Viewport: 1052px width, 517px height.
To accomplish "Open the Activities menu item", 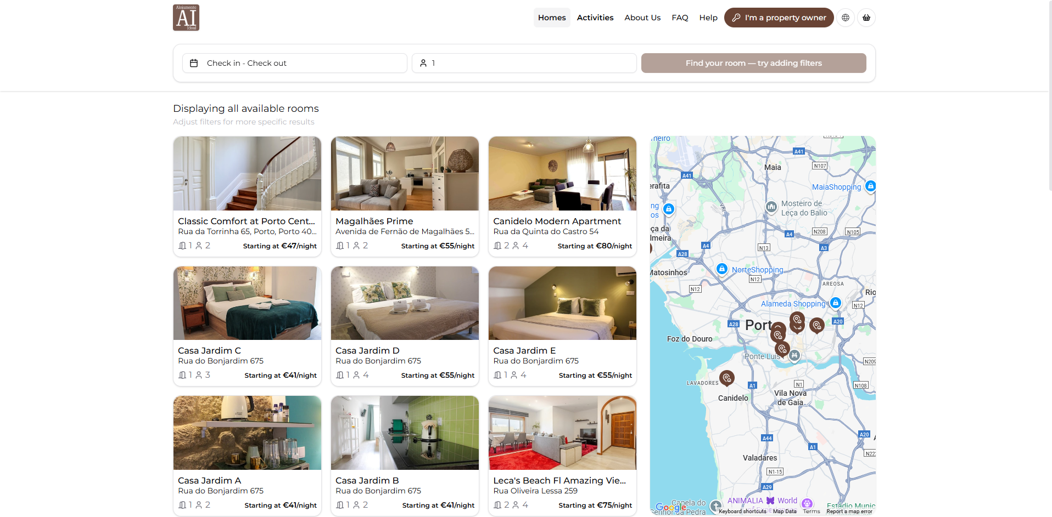I will coord(595,18).
